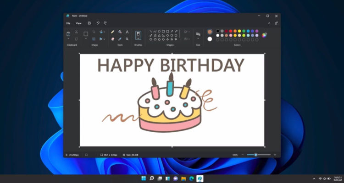Pick the black palette color
344x183 pixels.
(x=217, y=31)
